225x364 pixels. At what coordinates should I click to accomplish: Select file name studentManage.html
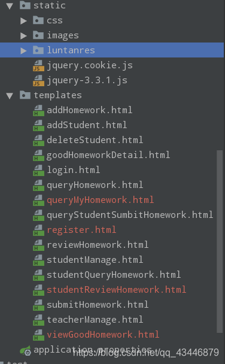tap(95, 260)
